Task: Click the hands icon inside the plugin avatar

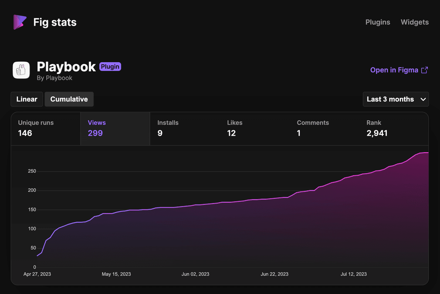Action: [20, 70]
